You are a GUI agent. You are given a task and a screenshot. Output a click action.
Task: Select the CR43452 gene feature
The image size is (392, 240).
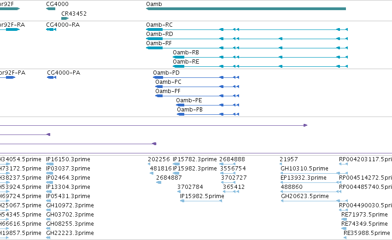(x=65, y=18)
